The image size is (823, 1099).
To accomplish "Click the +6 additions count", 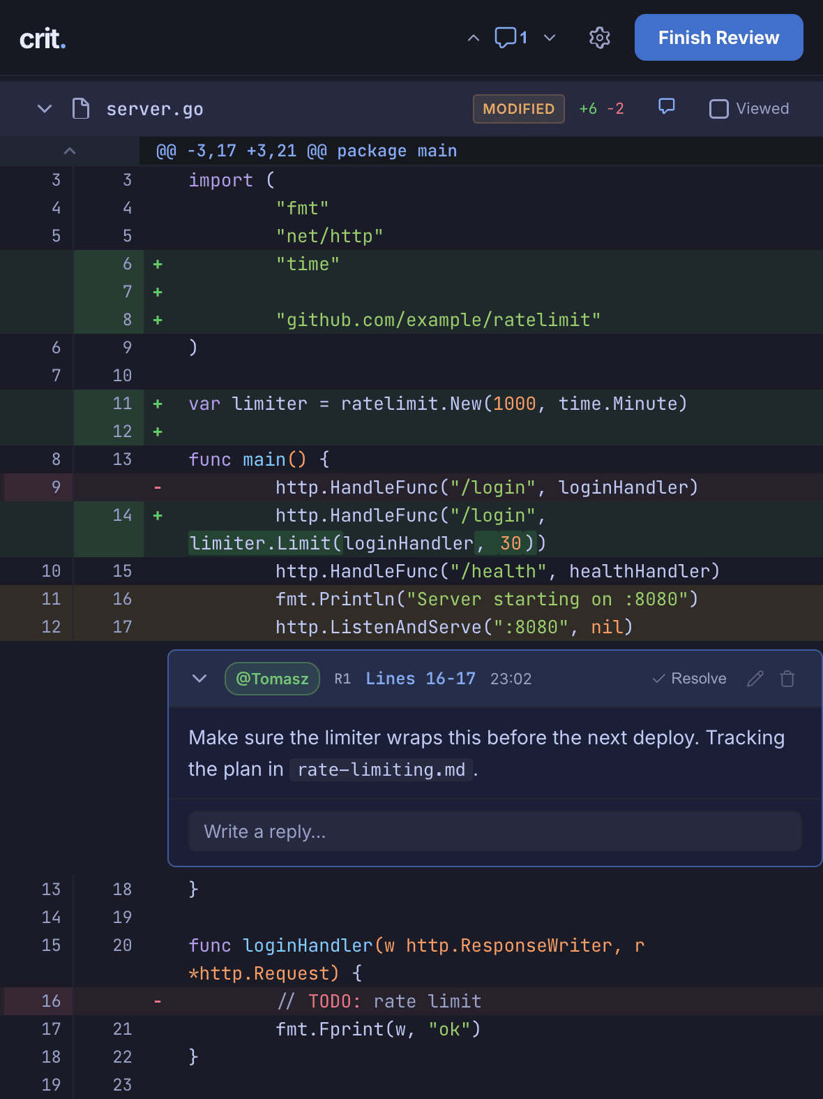I will click(588, 109).
